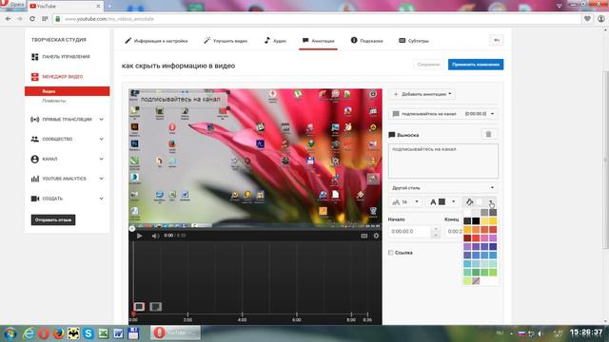
Task: Switch to the Подсказки tab
Action: [x=366, y=41]
